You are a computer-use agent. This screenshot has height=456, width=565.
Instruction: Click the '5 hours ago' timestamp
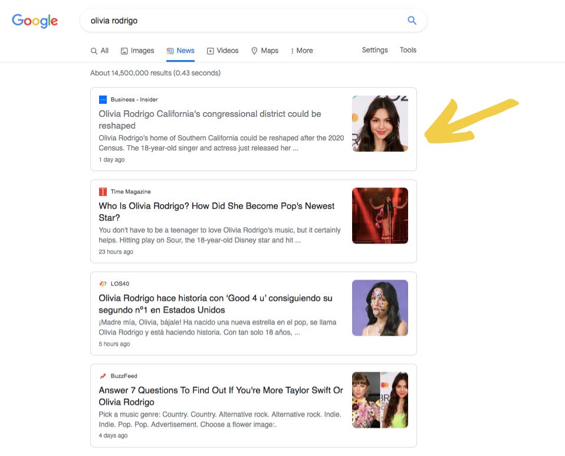tap(114, 344)
